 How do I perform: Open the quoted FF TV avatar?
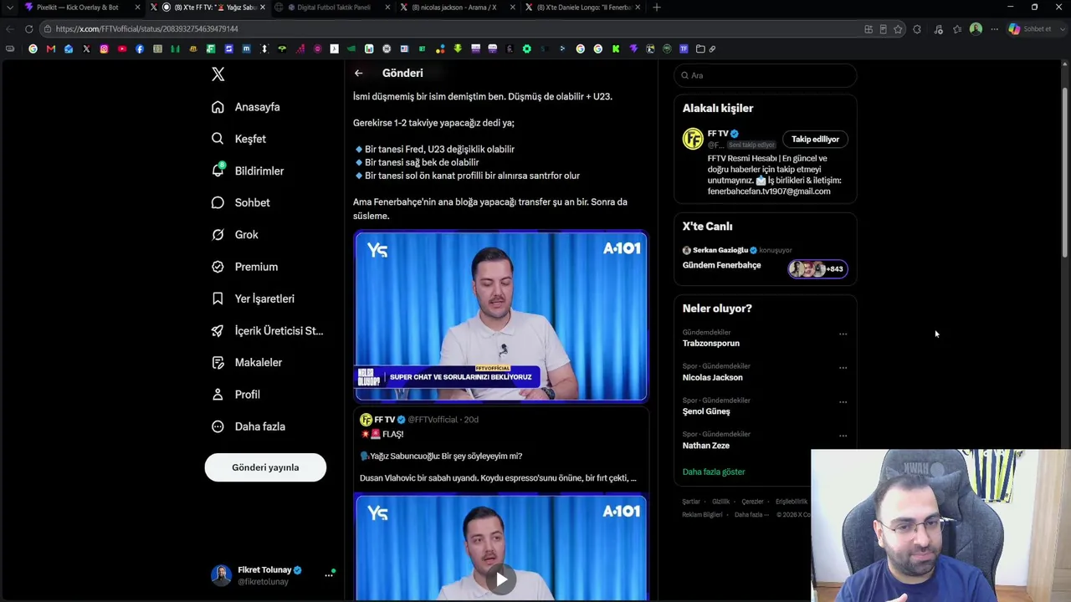coord(366,420)
